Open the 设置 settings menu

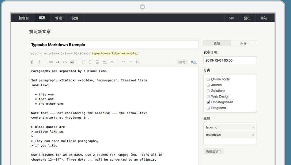coord(75,18)
